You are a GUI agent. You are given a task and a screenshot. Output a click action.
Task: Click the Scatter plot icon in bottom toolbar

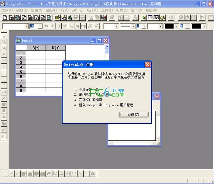11,174
